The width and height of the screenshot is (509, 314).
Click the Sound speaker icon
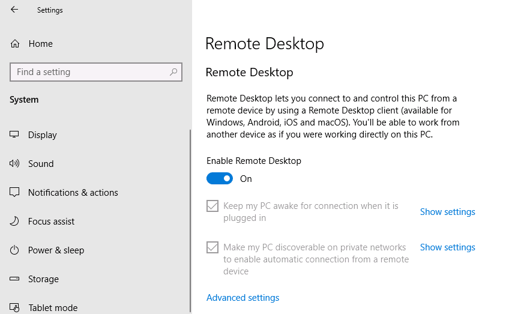[15, 164]
